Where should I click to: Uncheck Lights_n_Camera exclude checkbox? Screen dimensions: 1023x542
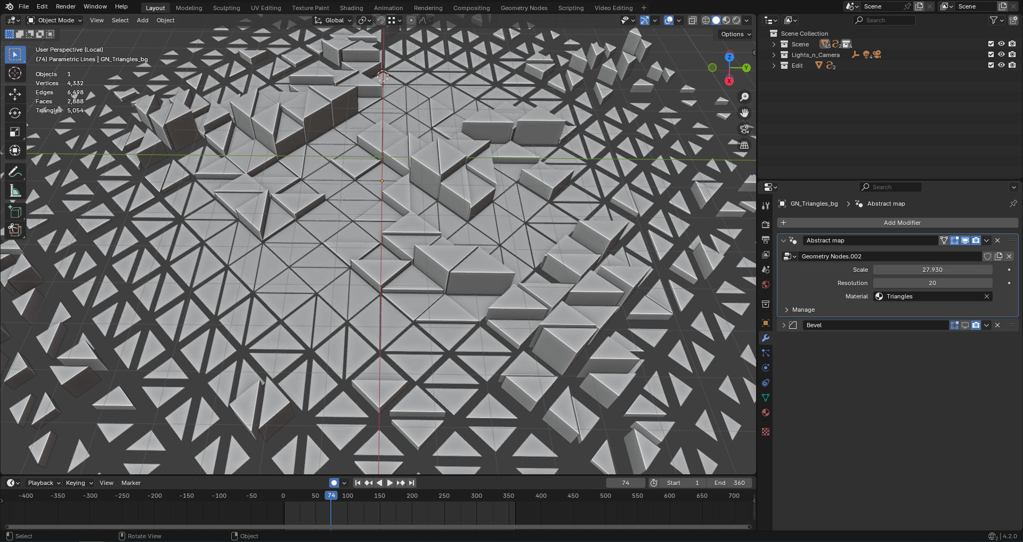[x=991, y=54]
